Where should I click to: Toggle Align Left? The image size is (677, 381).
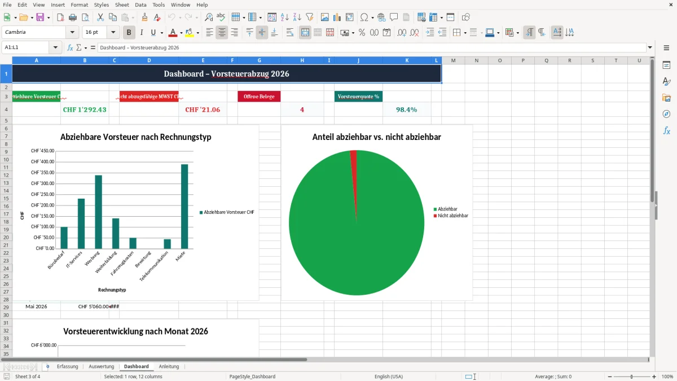tap(209, 33)
